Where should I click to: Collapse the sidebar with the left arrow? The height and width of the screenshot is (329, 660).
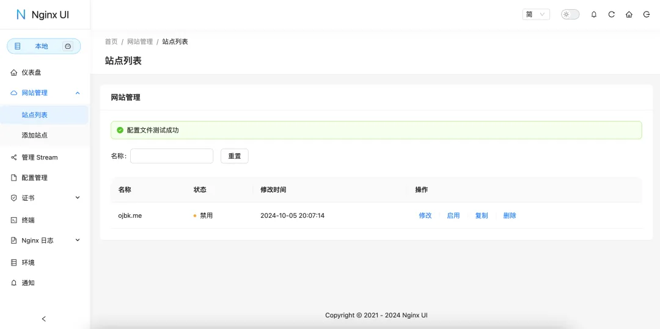43,319
